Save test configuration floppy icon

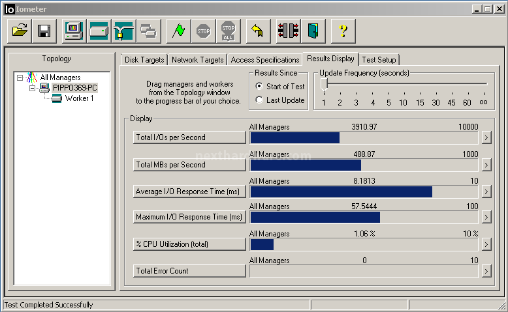[44, 31]
